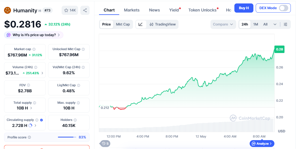Click the Humanity coin logo icon
This screenshot has height=149, width=296.
click(7, 10)
